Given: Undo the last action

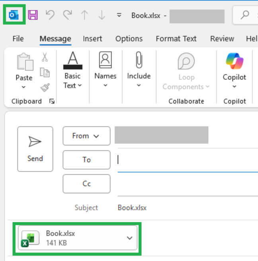Looking at the screenshot, I should [x=50, y=15].
